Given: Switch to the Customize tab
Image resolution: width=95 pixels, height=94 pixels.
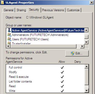Looking at the screenshot, I should click(73, 10).
